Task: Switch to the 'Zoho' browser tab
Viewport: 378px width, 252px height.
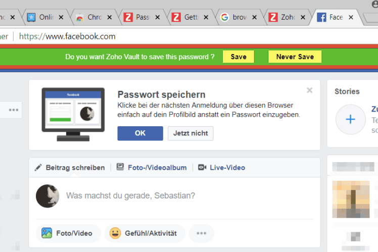Action: 287,17
